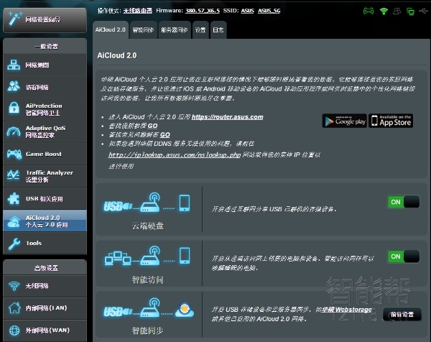
Task: Open the https://router.asus.com link
Action: (227, 117)
